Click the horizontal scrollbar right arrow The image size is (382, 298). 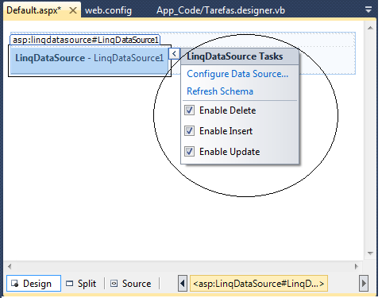click(x=357, y=266)
